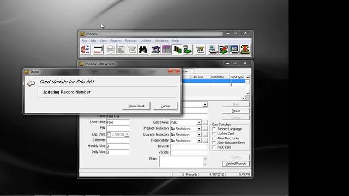Click the fuel pump with green base icon

point(188,50)
